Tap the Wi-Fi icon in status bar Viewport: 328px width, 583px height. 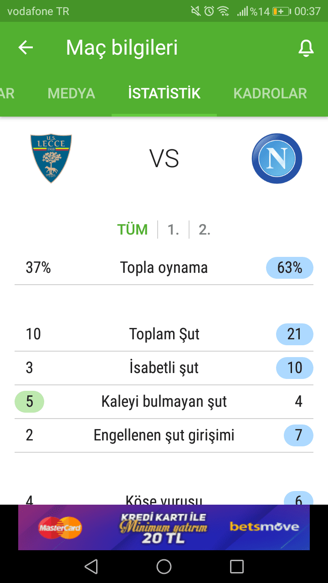[x=223, y=11]
